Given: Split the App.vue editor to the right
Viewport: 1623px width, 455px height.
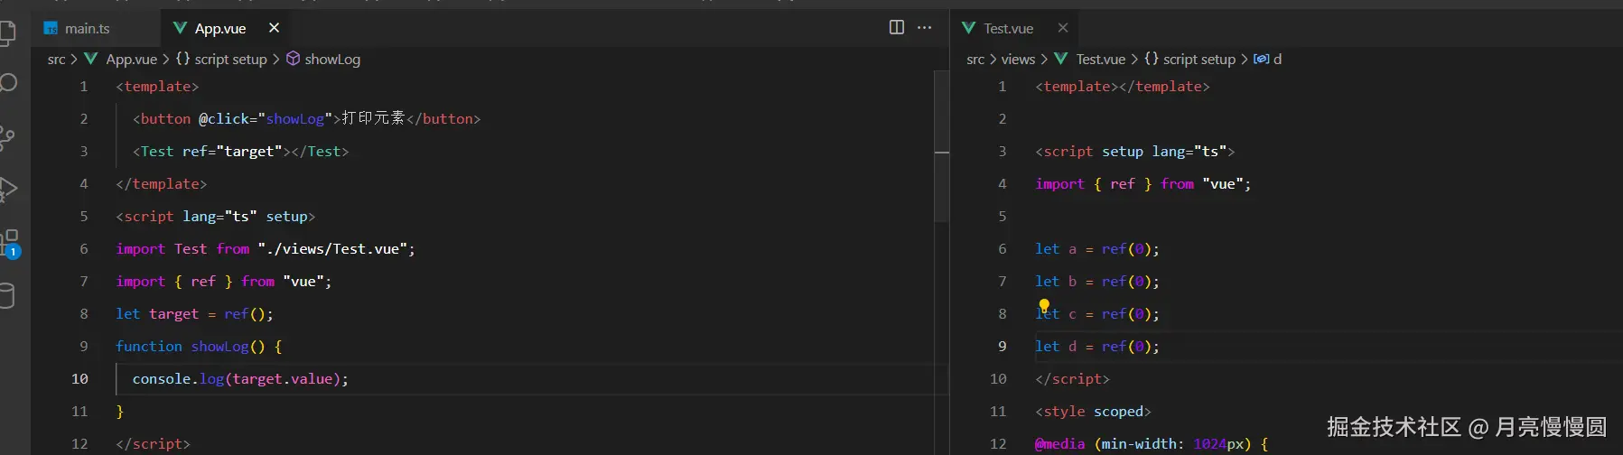Looking at the screenshot, I should 896,28.
